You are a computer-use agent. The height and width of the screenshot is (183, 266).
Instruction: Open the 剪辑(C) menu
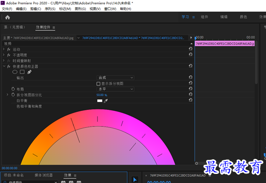click(x=36, y=9)
